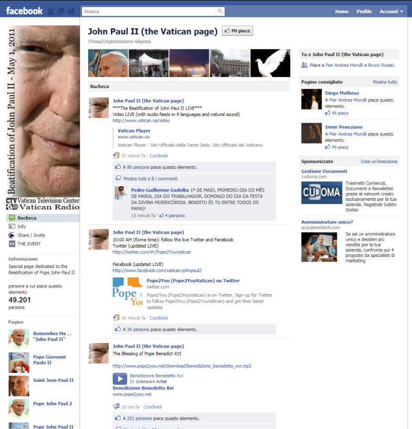Show all 8 comments
Viewport: 412px width, 429px height.
click(150, 179)
